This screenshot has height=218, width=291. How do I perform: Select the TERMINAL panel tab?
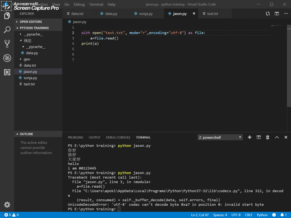pos(143,137)
